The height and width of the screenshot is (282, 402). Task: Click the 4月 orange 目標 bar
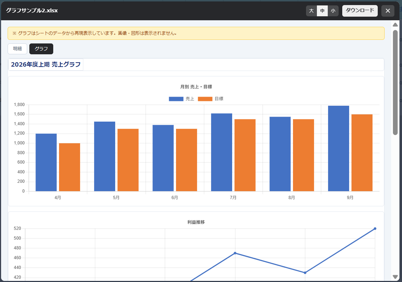pyautogui.click(x=70, y=167)
